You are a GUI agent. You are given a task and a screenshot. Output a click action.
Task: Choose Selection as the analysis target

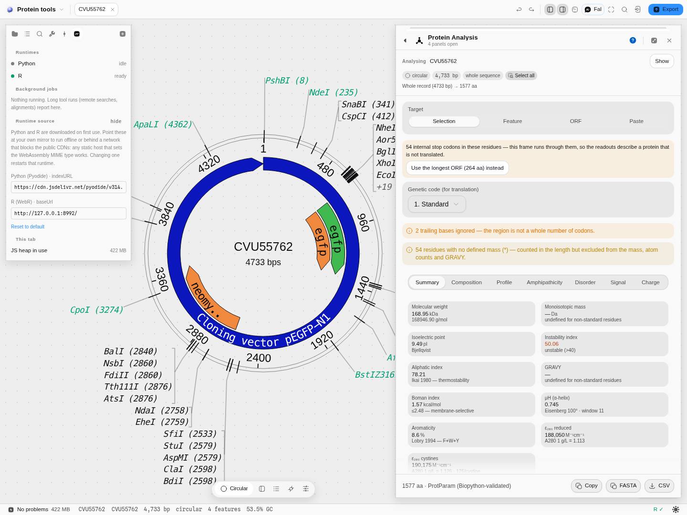click(444, 122)
